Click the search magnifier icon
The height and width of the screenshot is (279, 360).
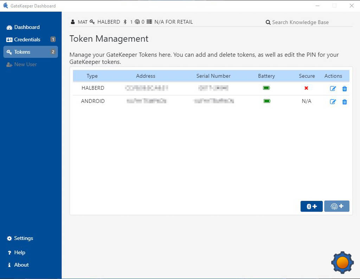tap(268, 22)
